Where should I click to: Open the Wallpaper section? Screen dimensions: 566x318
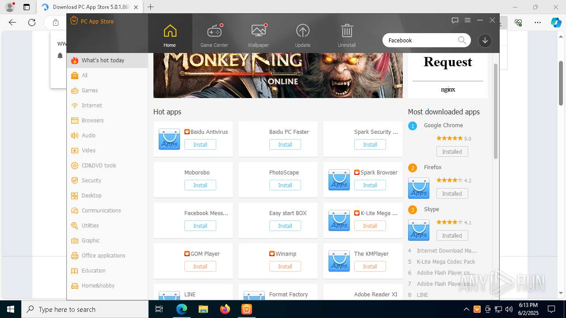pos(258,35)
